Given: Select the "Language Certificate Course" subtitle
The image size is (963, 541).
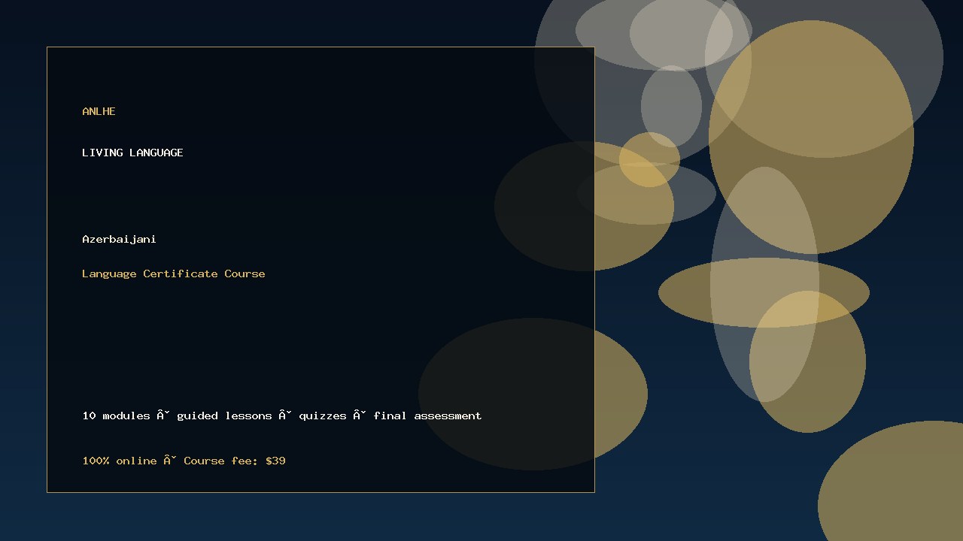Looking at the screenshot, I should [174, 274].
